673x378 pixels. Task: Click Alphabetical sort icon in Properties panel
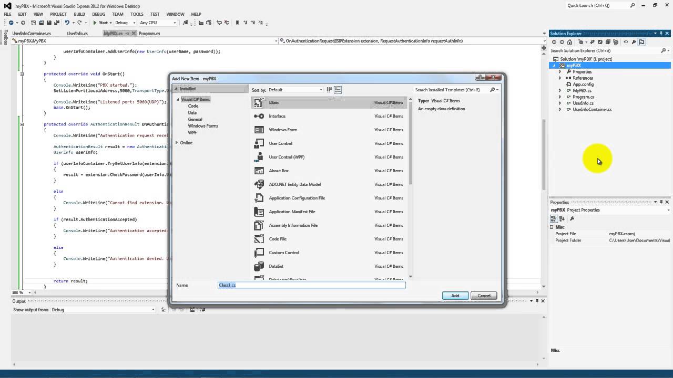[562, 218]
